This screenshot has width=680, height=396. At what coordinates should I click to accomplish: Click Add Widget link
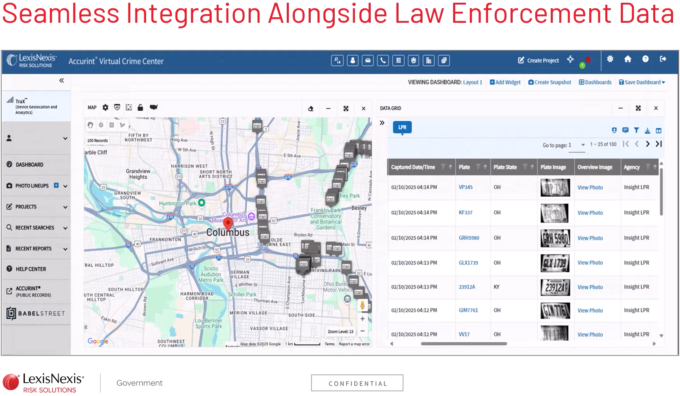tap(505, 82)
